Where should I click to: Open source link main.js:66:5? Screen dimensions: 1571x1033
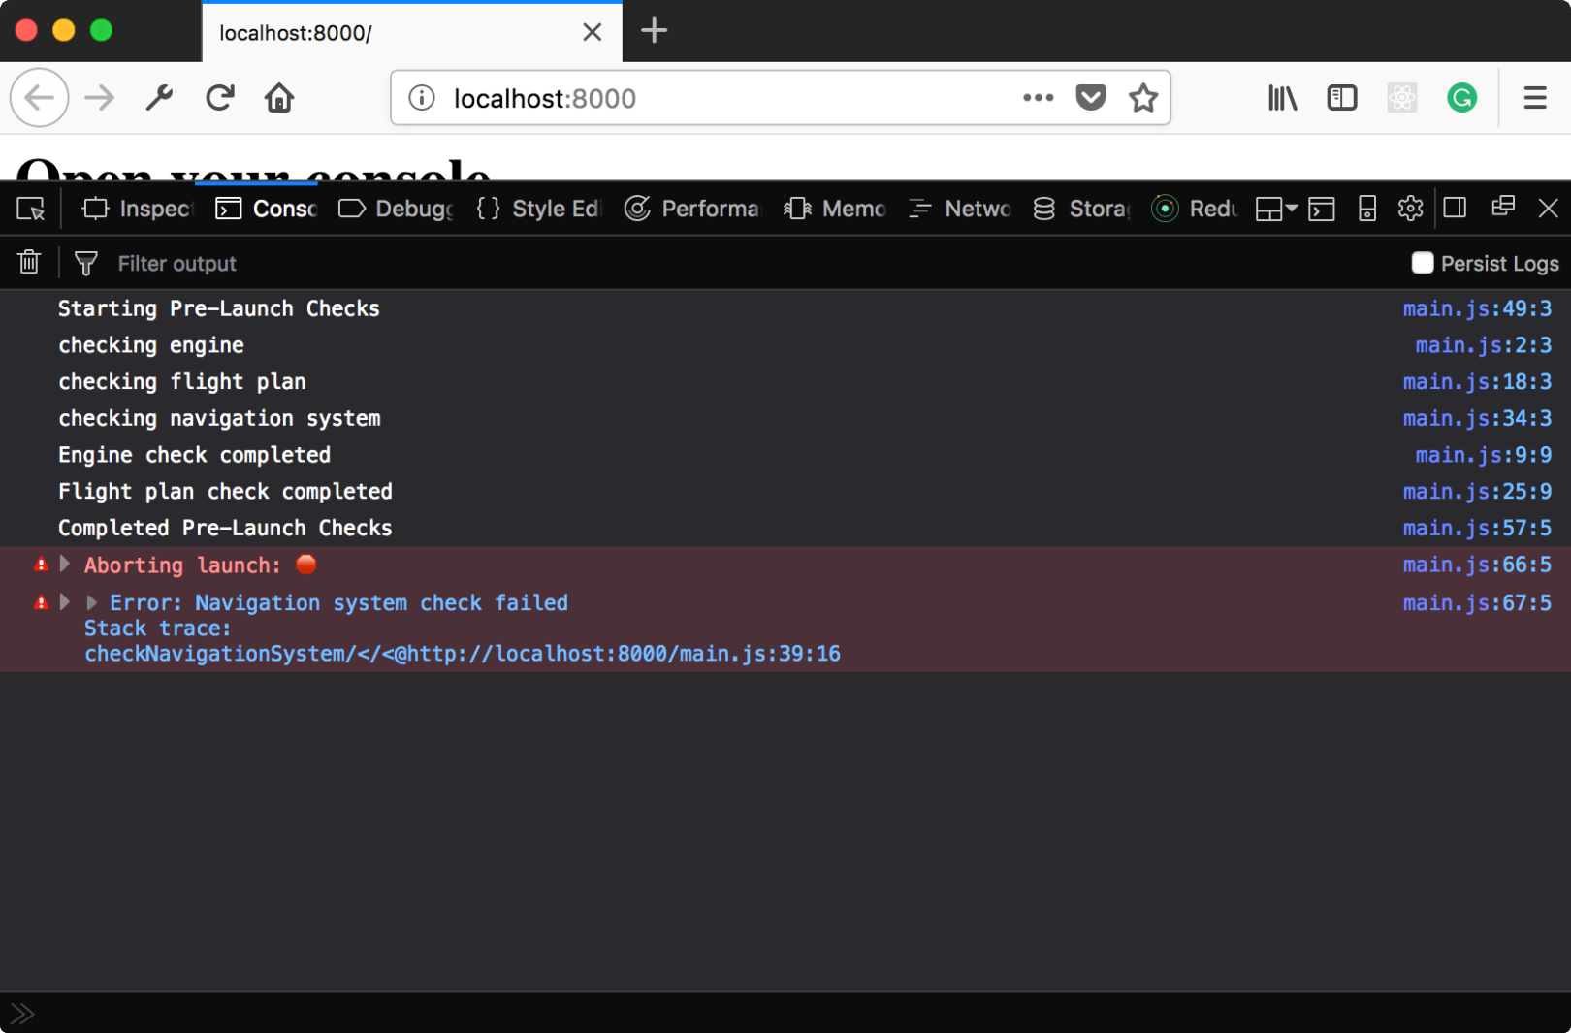click(1477, 565)
